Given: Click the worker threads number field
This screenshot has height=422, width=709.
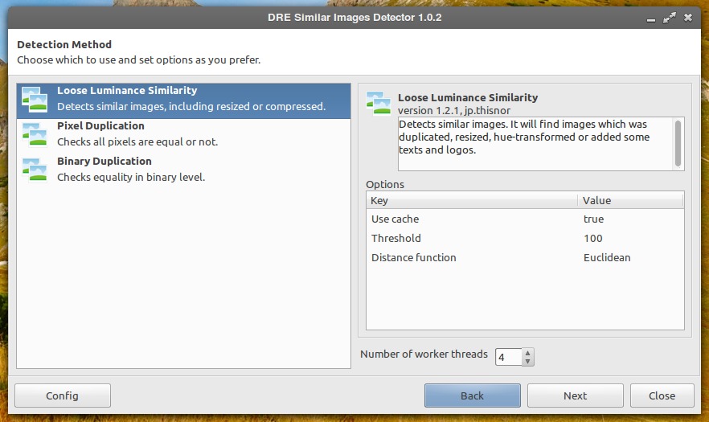Looking at the screenshot, I should point(509,357).
